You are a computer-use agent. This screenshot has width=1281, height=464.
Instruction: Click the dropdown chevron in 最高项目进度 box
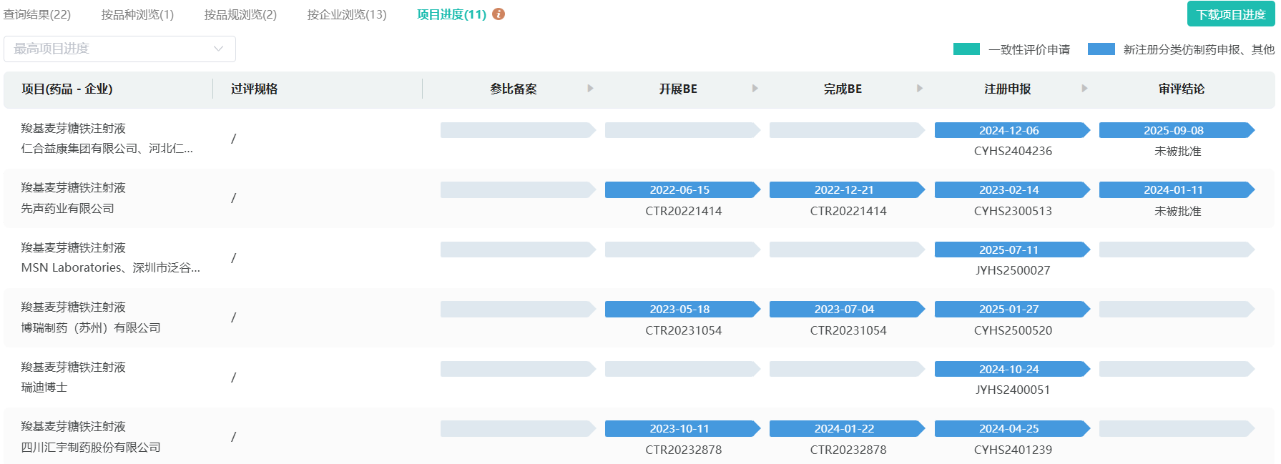point(219,49)
